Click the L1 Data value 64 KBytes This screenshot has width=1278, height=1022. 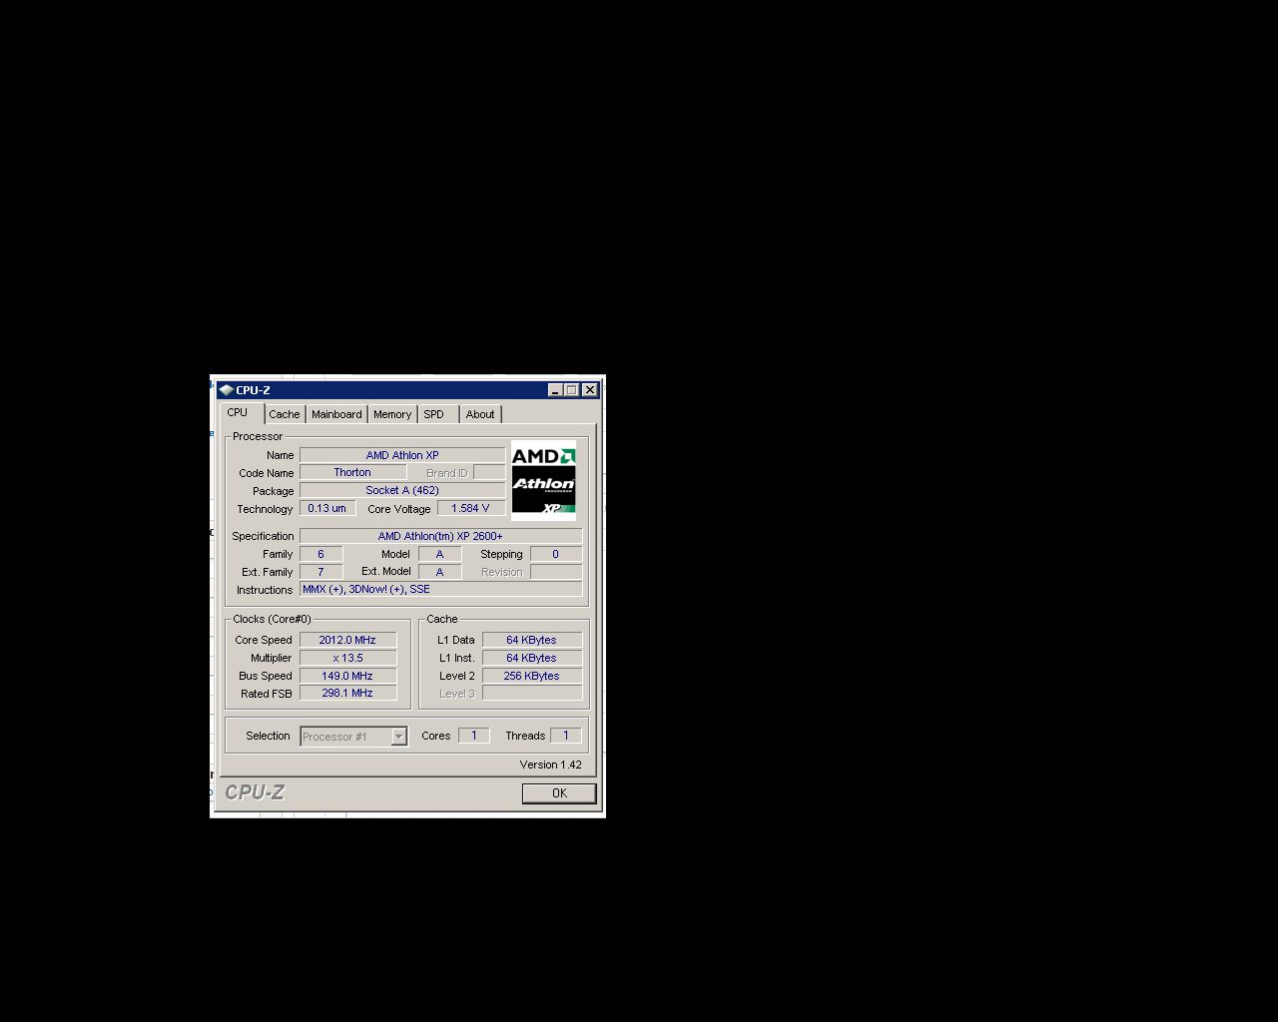531,640
